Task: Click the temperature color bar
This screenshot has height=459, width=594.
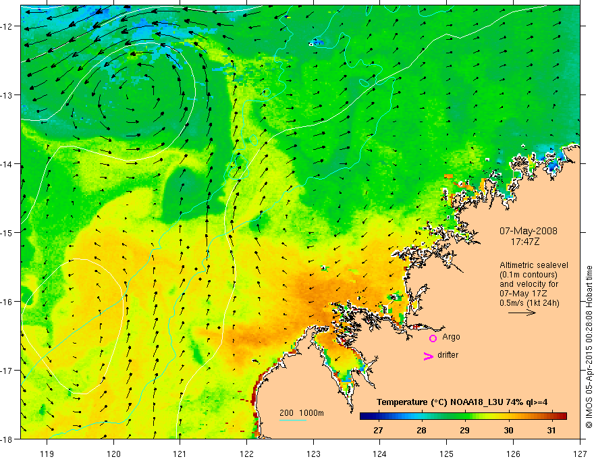Action: pos(463,416)
